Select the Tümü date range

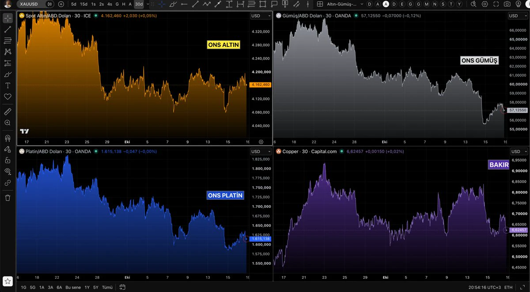[x=107, y=287]
